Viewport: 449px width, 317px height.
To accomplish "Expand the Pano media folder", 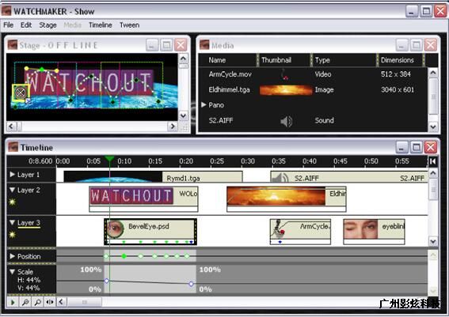I will [x=204, y=104].
